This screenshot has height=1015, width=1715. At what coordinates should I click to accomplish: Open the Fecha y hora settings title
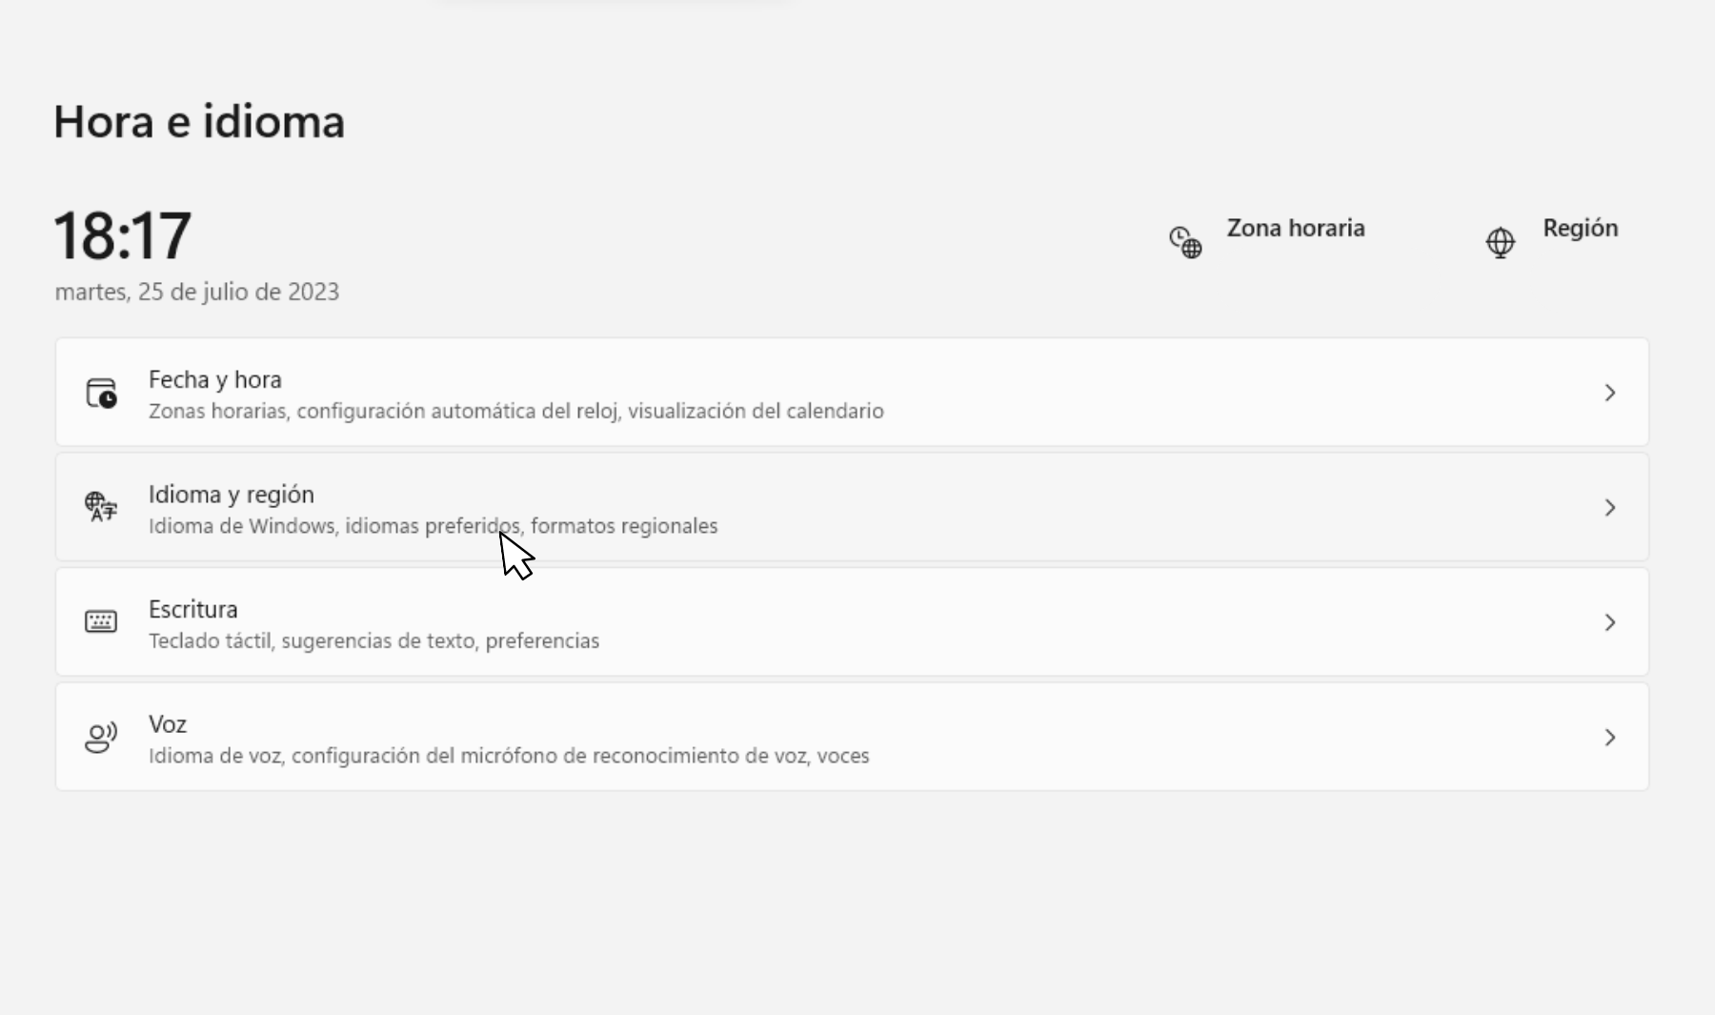[214, 380]
